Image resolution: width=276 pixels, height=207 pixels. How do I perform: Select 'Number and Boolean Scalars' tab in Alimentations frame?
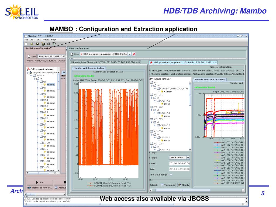[x=89, y=68]
